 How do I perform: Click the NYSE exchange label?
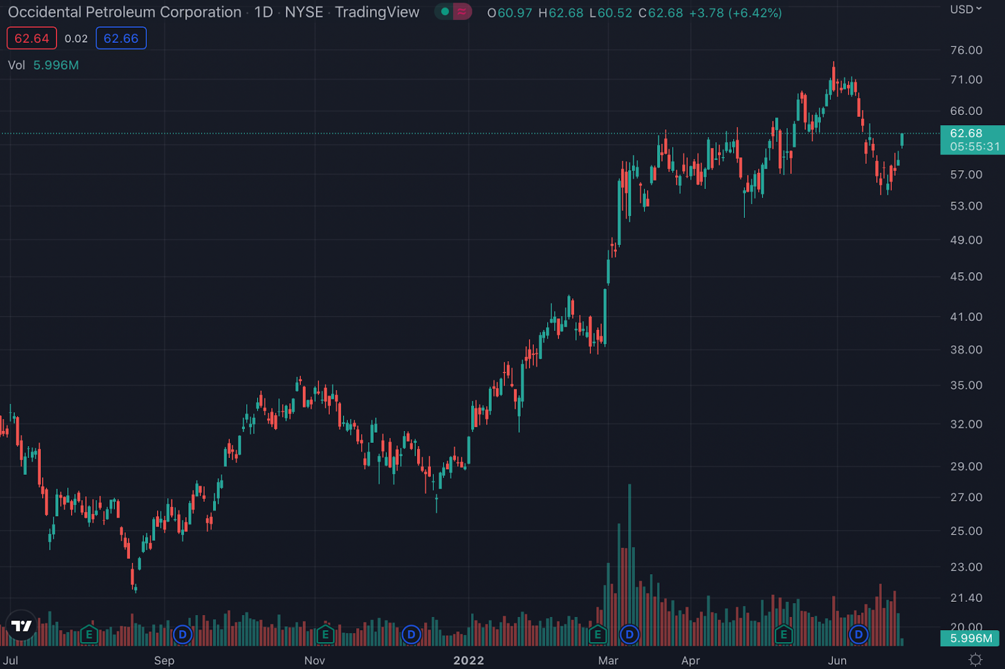[304, 12]
